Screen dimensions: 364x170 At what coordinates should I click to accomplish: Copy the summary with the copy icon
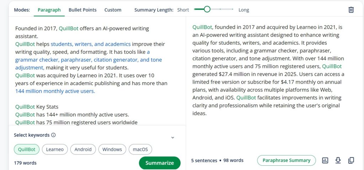pyautogui.click(x=351, y=160)
